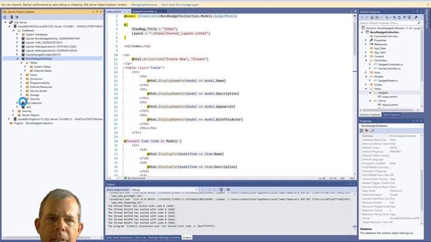Click GadgetsController.cs file icon in Solution Explorer
The width and height of the screenshot is (431, 242).
pyautogui.click(x=376, y=65)
